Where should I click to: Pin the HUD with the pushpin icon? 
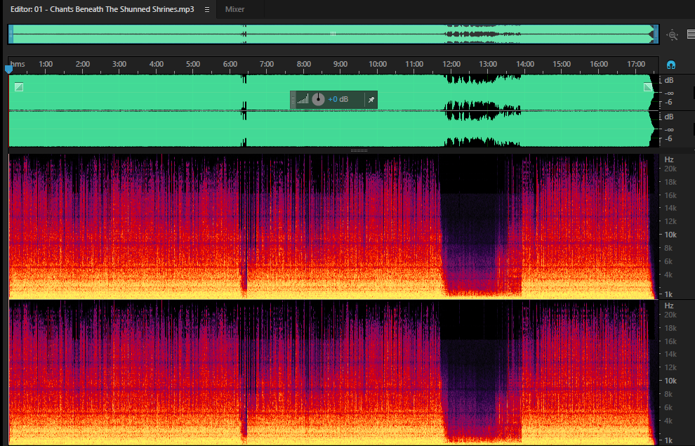[371, 100]
